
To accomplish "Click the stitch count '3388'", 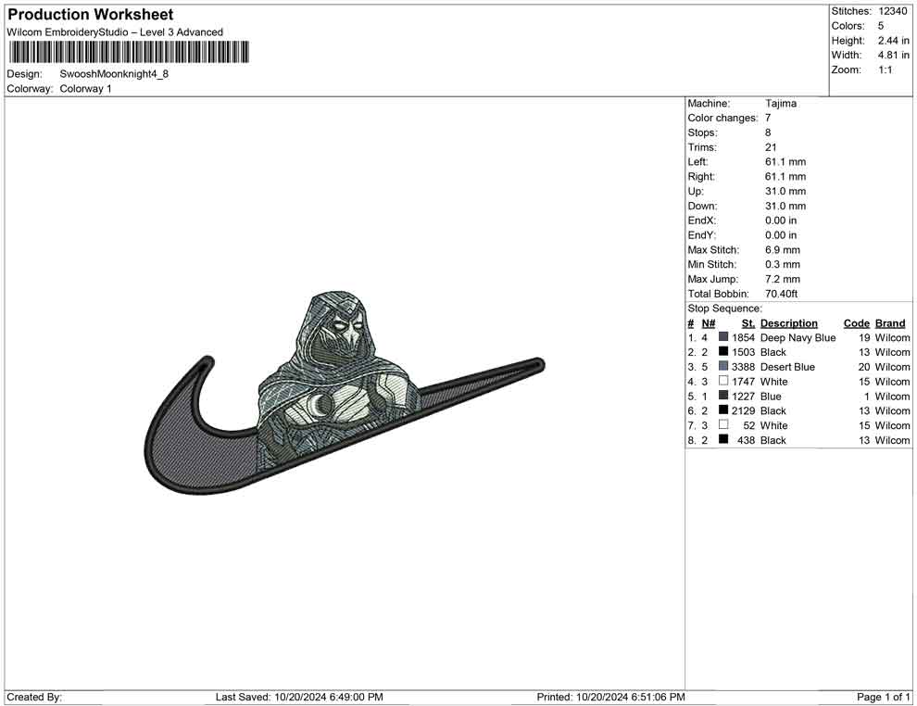I will 743,367.
